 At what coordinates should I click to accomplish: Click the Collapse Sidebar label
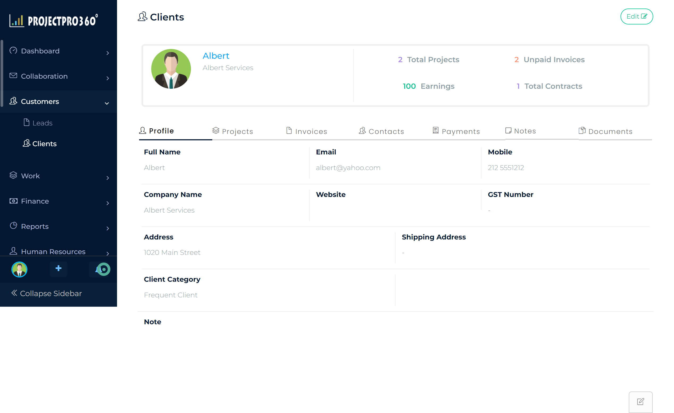51,293
